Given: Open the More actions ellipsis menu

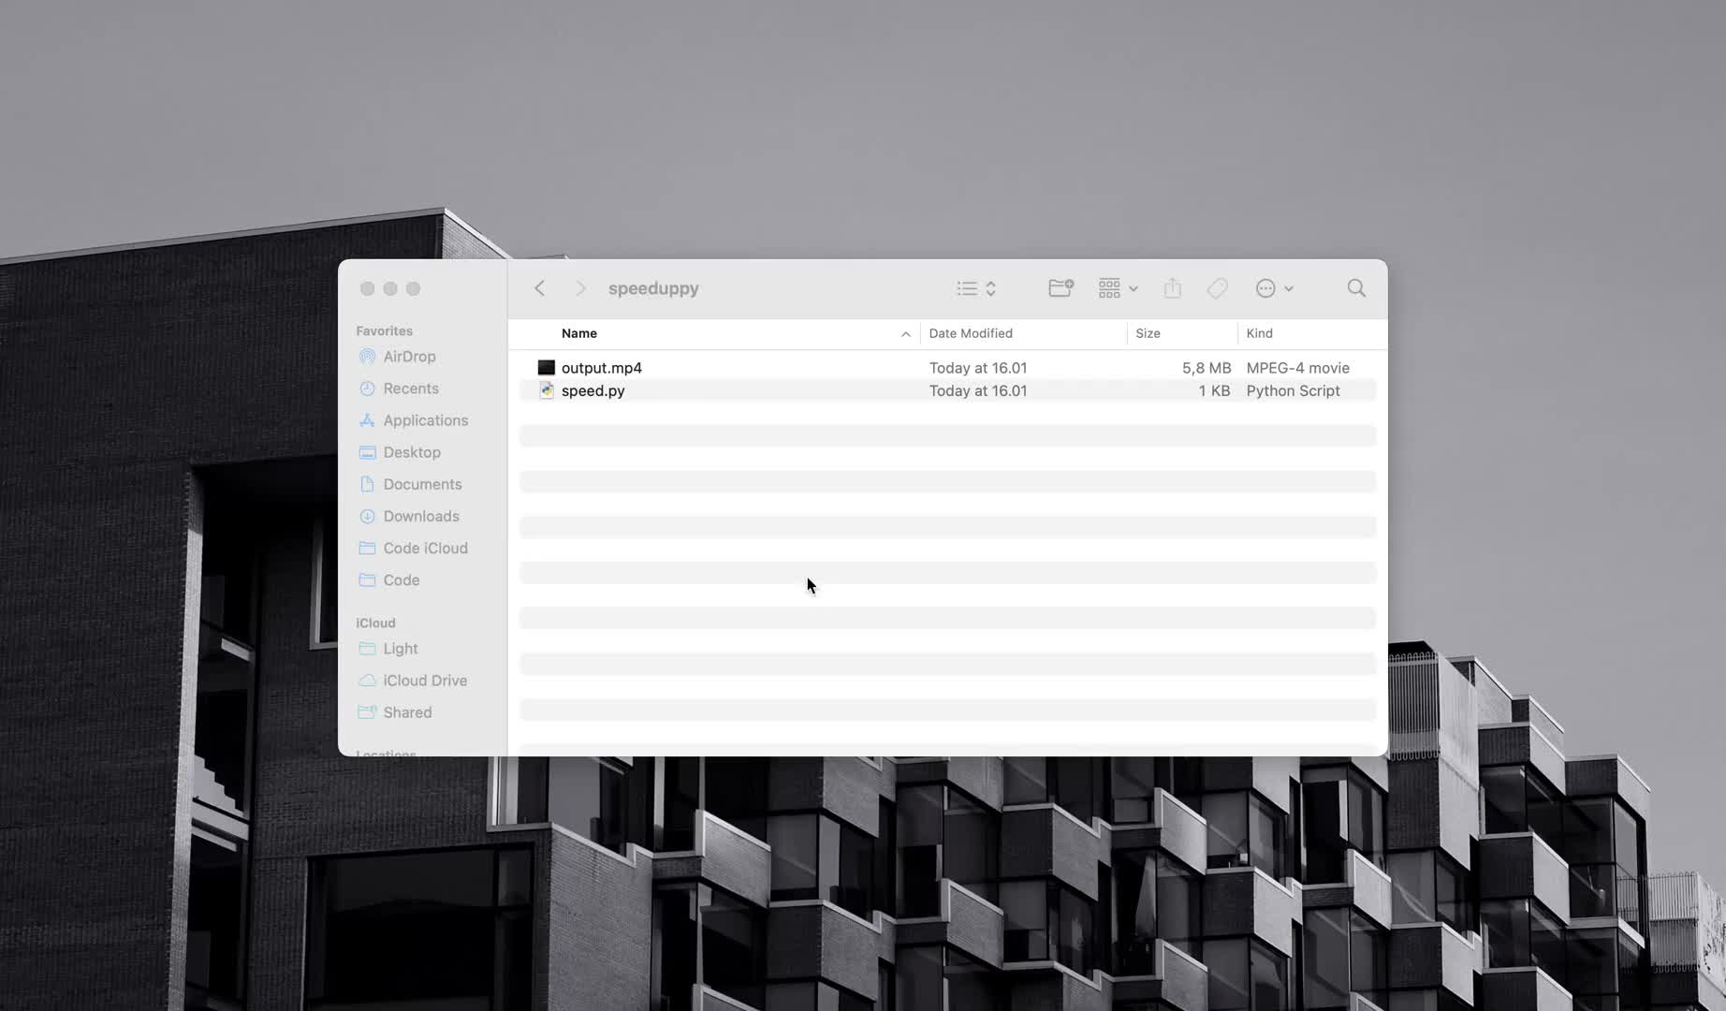Looking at the screenshot, I should tap(1274, 288).
